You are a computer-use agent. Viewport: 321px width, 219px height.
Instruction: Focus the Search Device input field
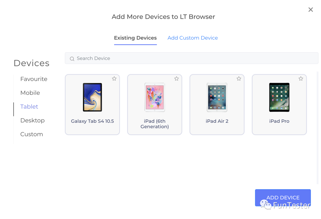click(x=192, y=58)
